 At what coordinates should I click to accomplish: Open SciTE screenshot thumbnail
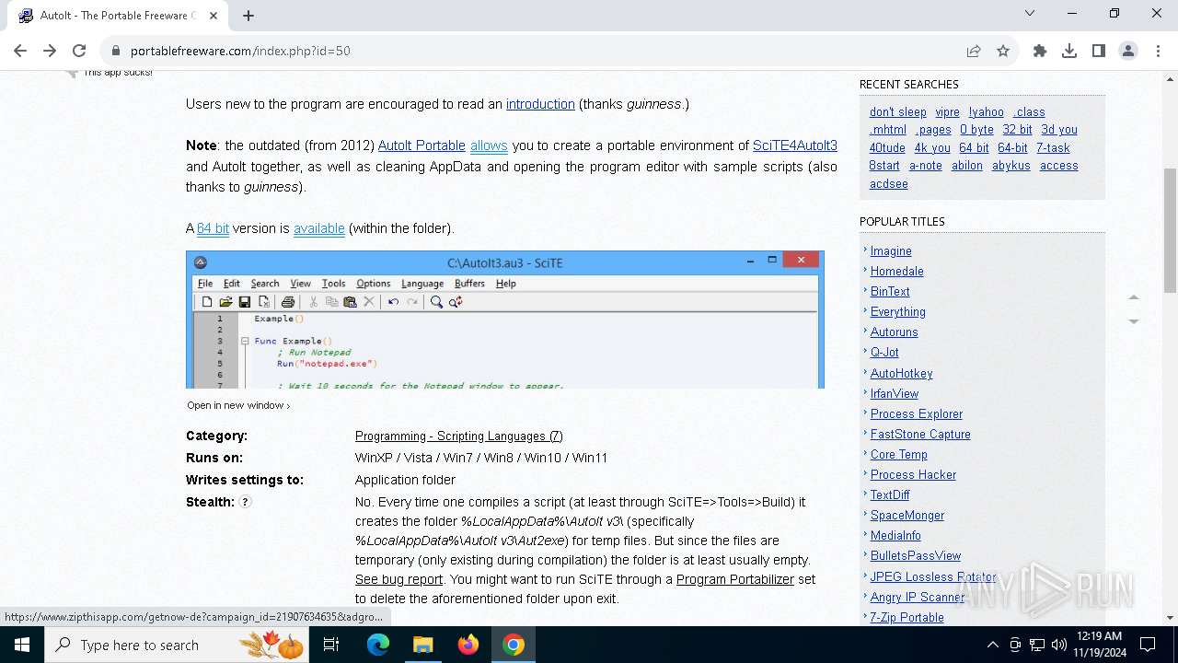[505, 320]
